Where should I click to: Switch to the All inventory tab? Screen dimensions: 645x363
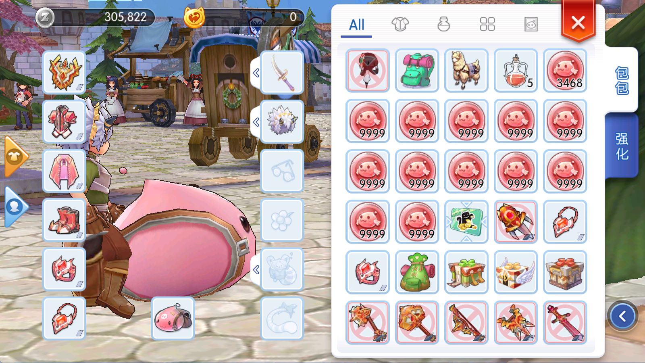356,25
